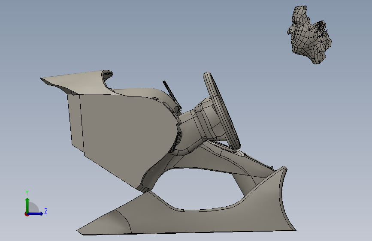Select the steering wheel rim in the model
372x241 pixels.
[x=221, y=110]
